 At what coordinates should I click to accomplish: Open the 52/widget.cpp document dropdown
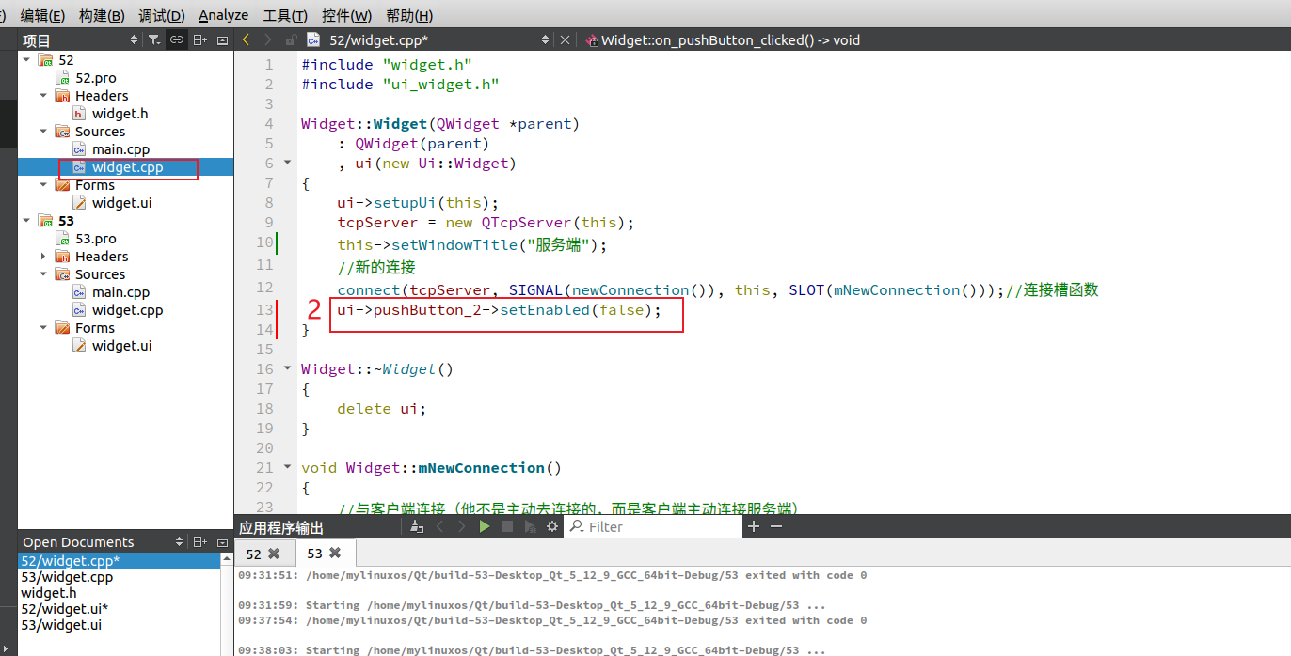(545, 39)
